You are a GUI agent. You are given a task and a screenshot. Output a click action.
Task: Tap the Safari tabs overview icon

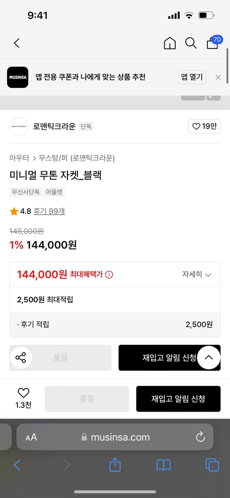[212, 465]
